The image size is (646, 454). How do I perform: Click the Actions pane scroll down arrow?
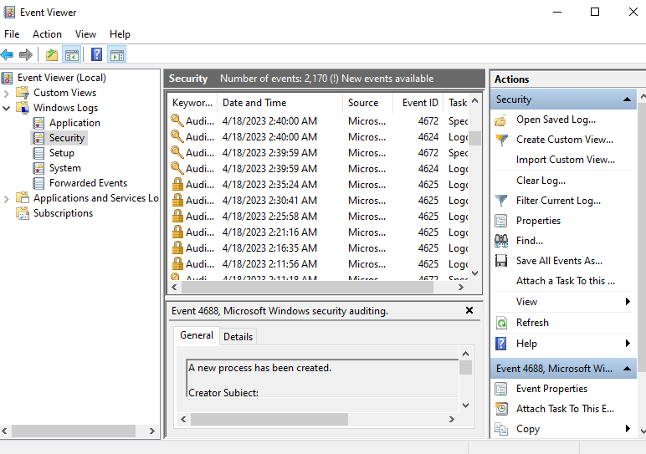coord(643,431)
